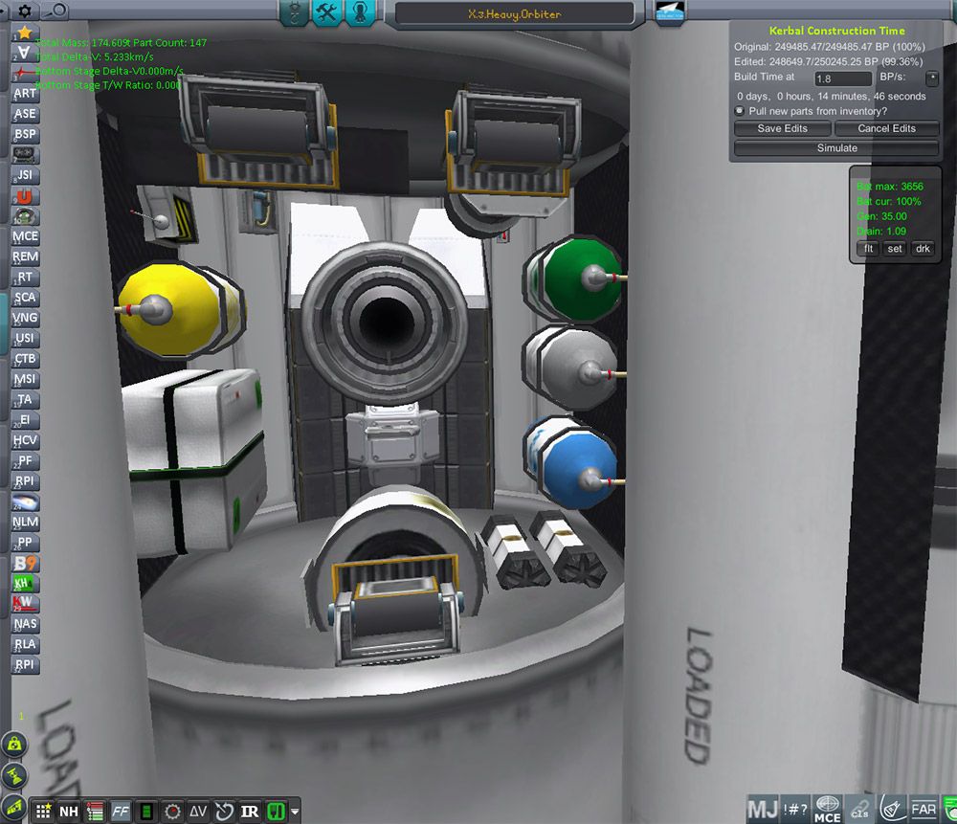Select the RLA parts category tab
This screenshot has width=957, height=824.
25,644
